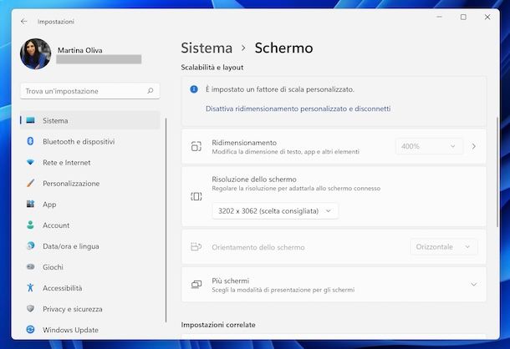Click the Accessibilità person icon

click(x=30, y=288)
